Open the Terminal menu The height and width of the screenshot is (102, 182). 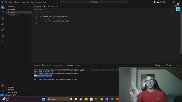(x=38, y=2)
